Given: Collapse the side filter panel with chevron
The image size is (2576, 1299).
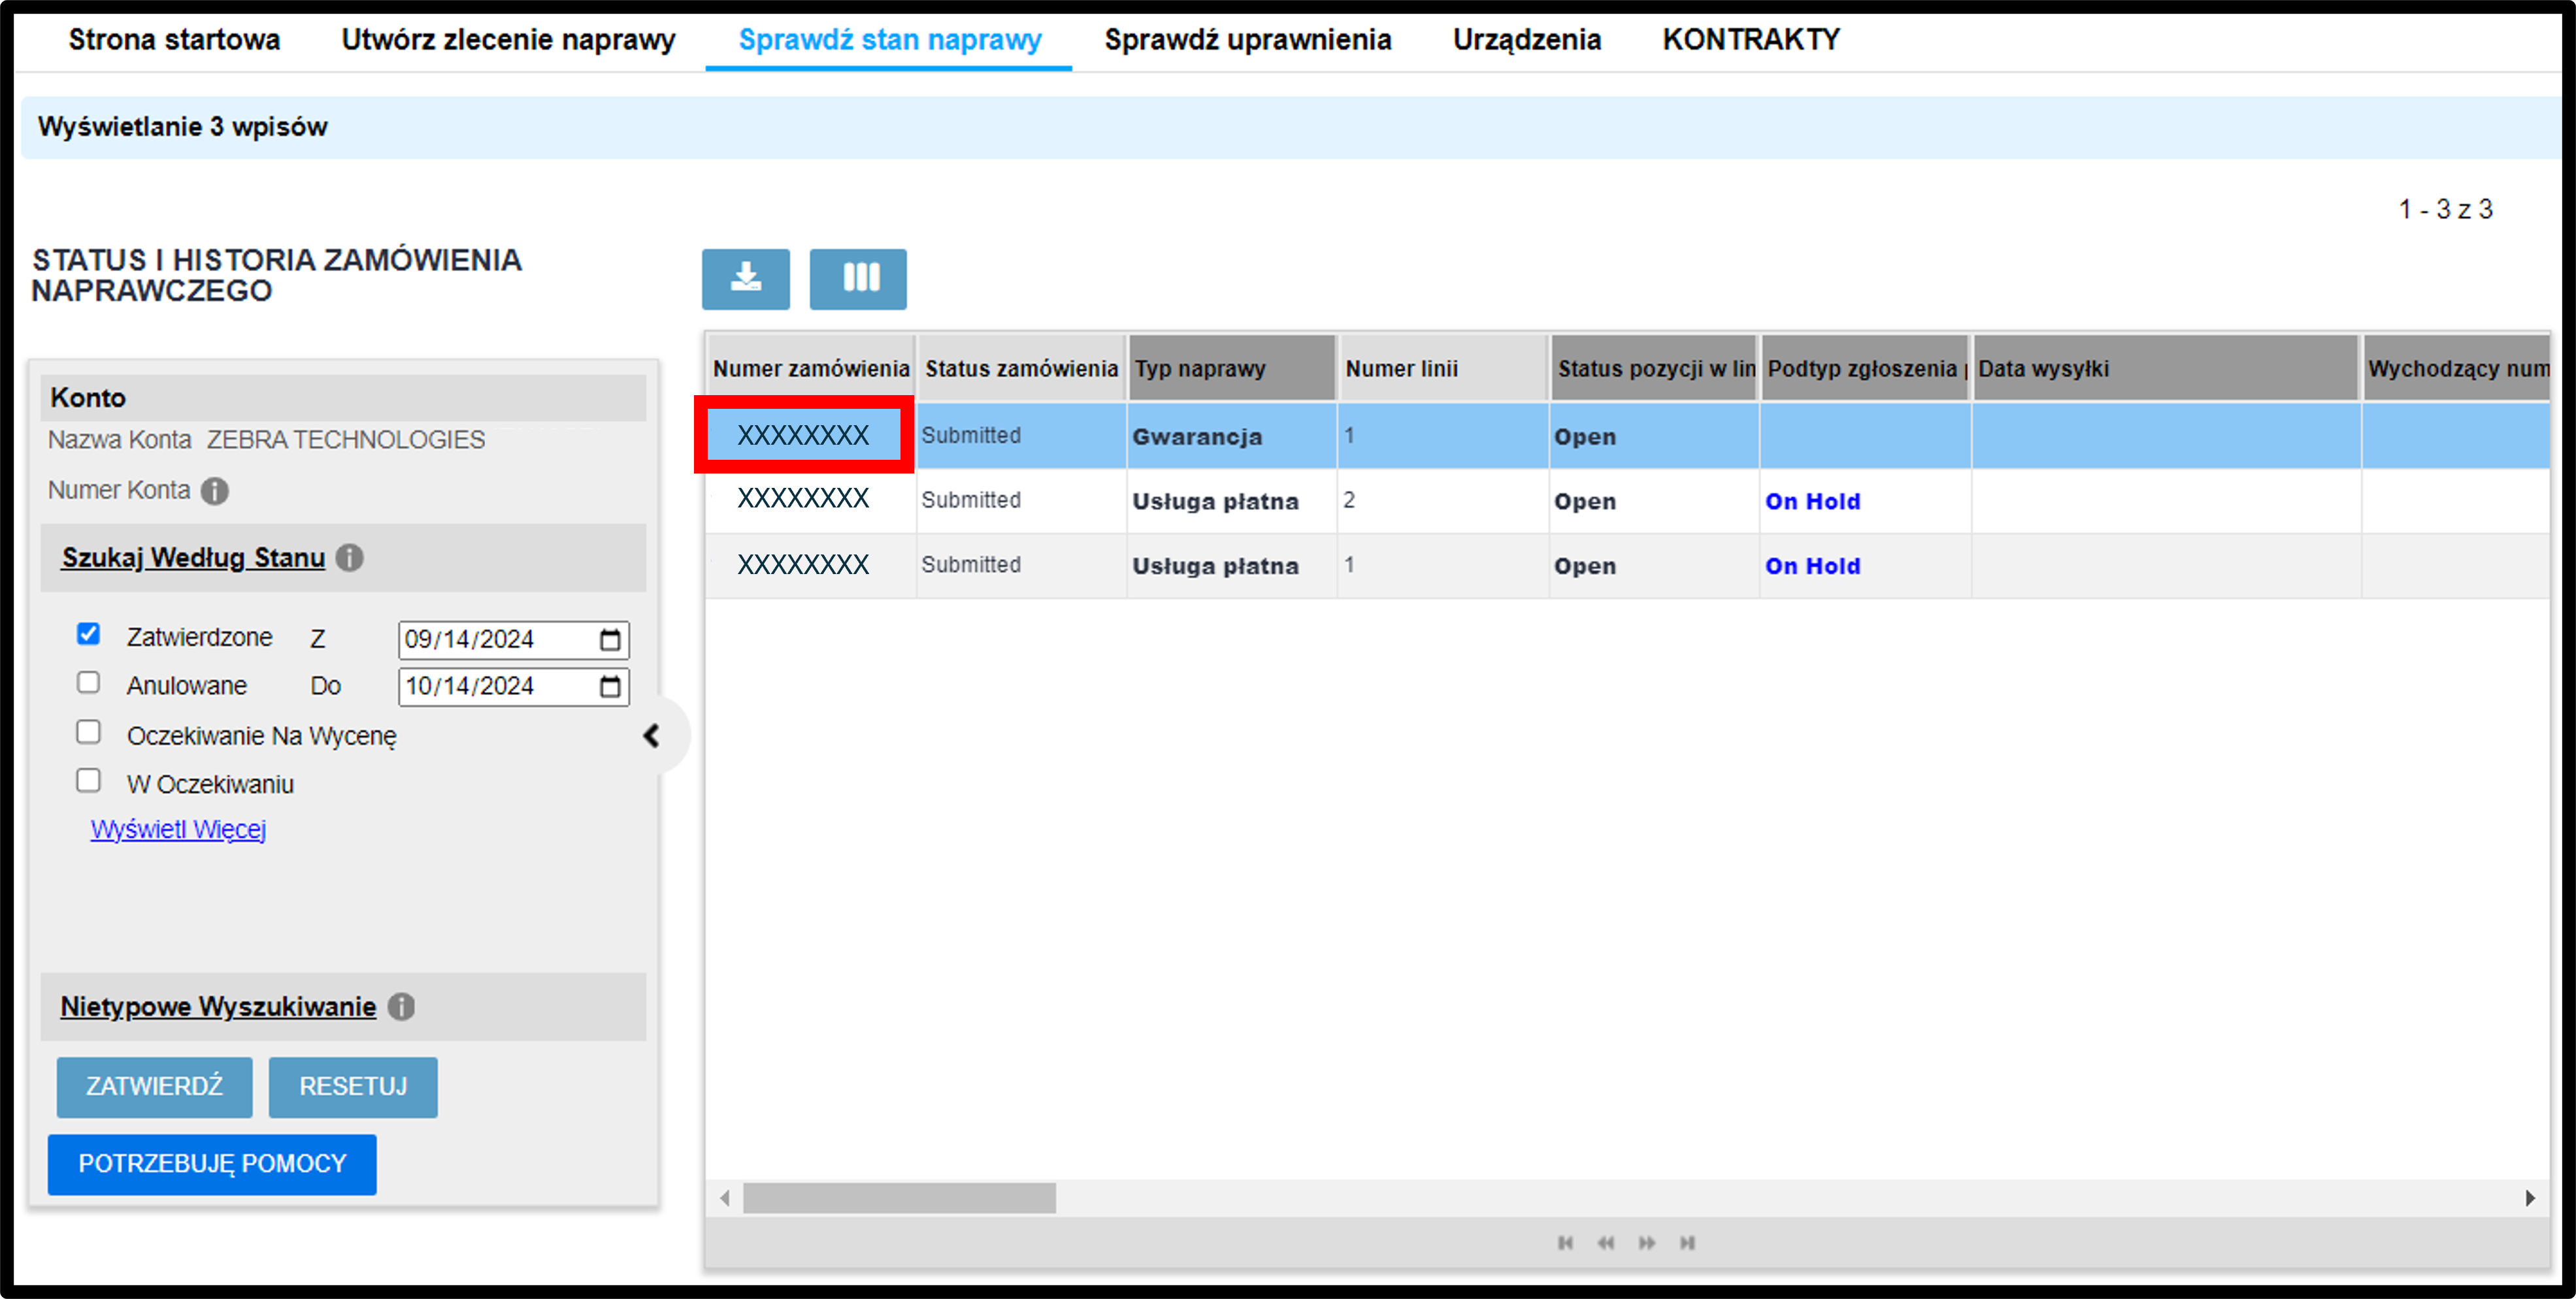Looking at the screenshot, I should click(x=652, y=735).
